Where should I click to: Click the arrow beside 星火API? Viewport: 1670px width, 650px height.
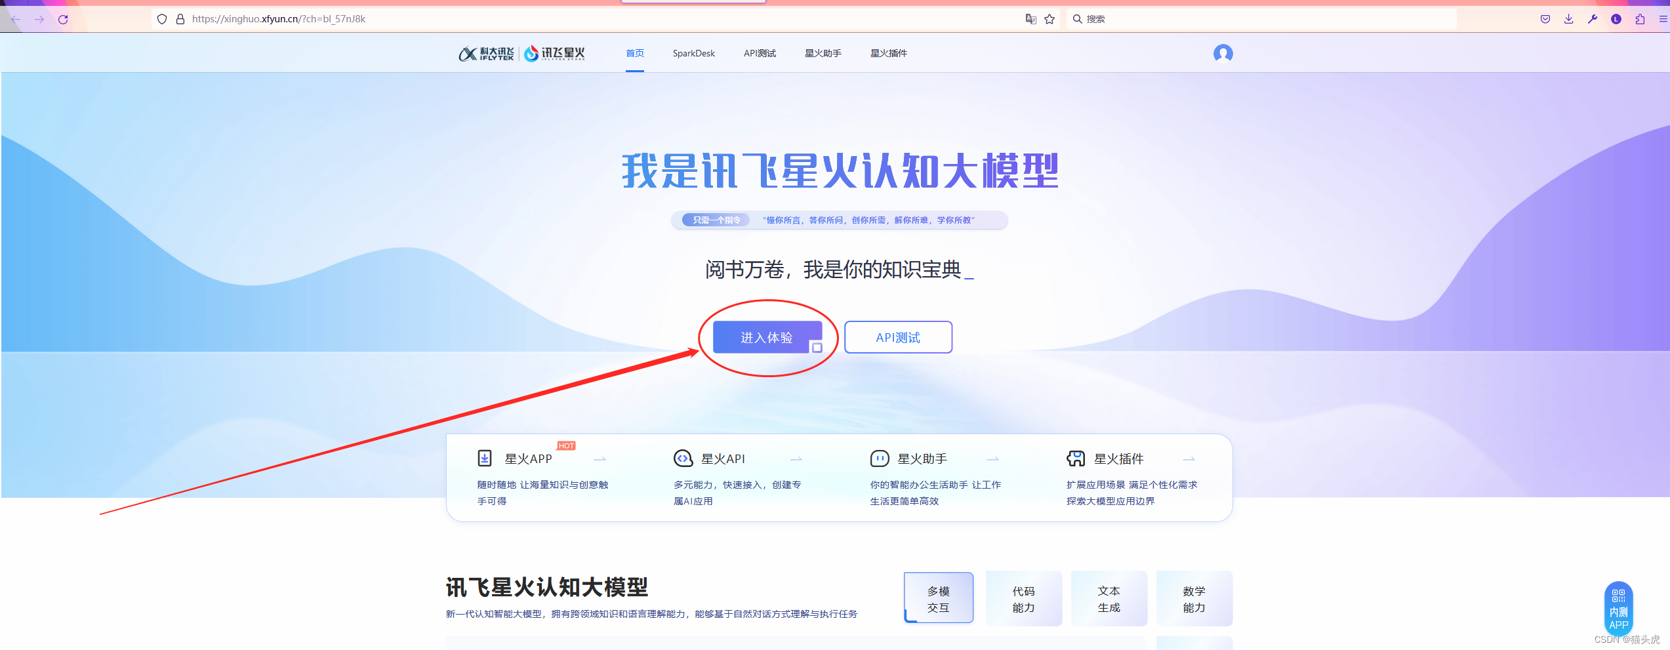[796, 459]
